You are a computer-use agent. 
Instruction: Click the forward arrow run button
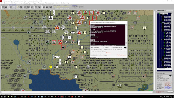click(51, 7)
